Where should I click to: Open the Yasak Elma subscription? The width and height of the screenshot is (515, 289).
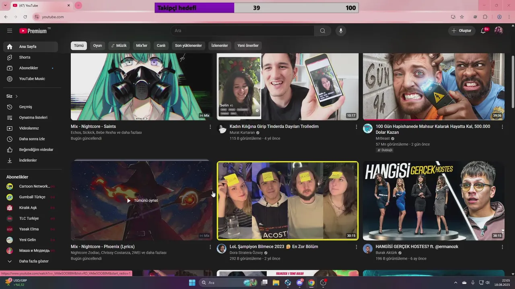click(x=31, y=229)
